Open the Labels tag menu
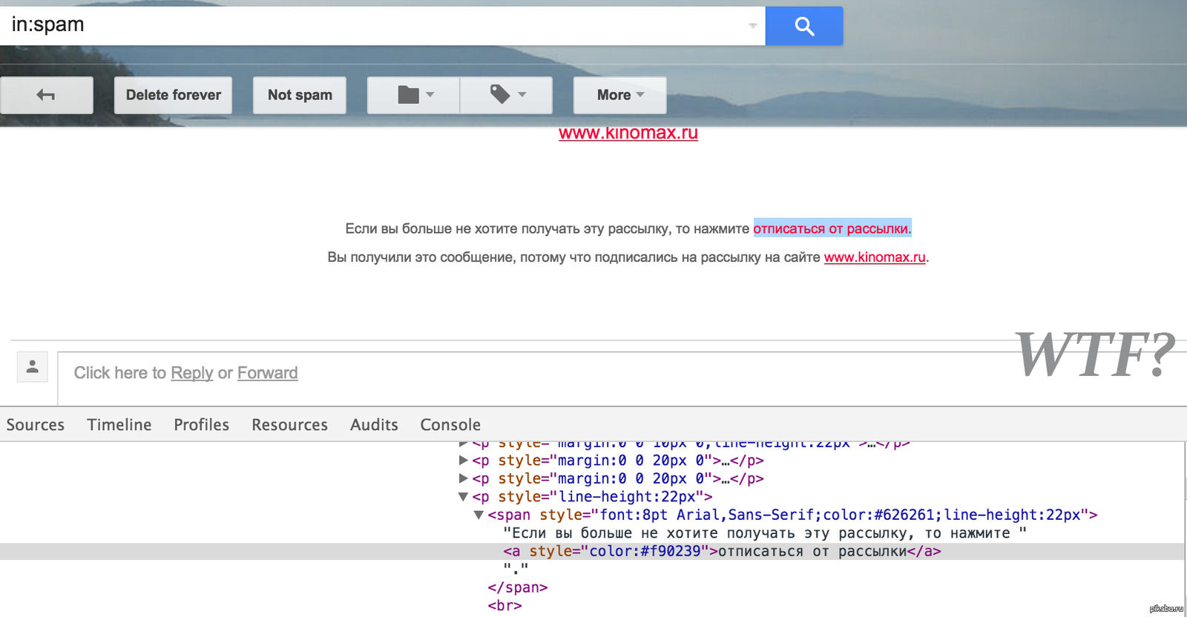Image resolution: width=1187 pixels, height=617 pixels. [507, 95]
